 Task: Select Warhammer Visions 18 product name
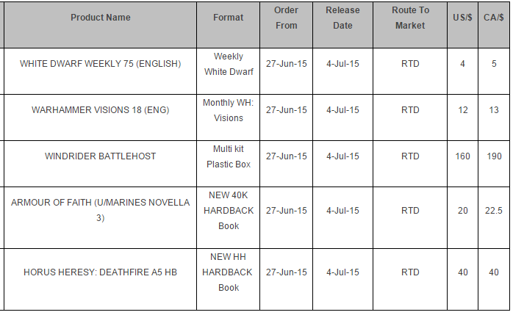(x=101, y=110)
